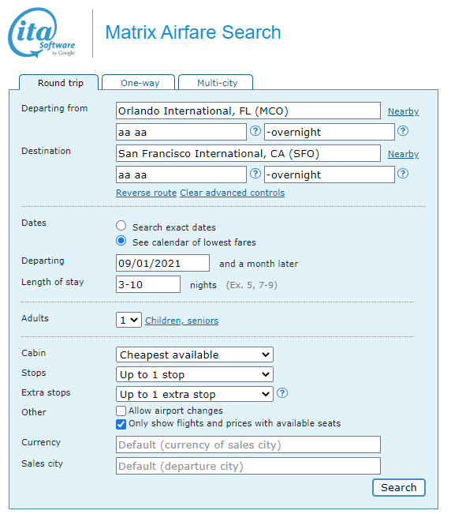Switch to the Multi-city tab
The image size is (451, 514).
coord(216,83)
